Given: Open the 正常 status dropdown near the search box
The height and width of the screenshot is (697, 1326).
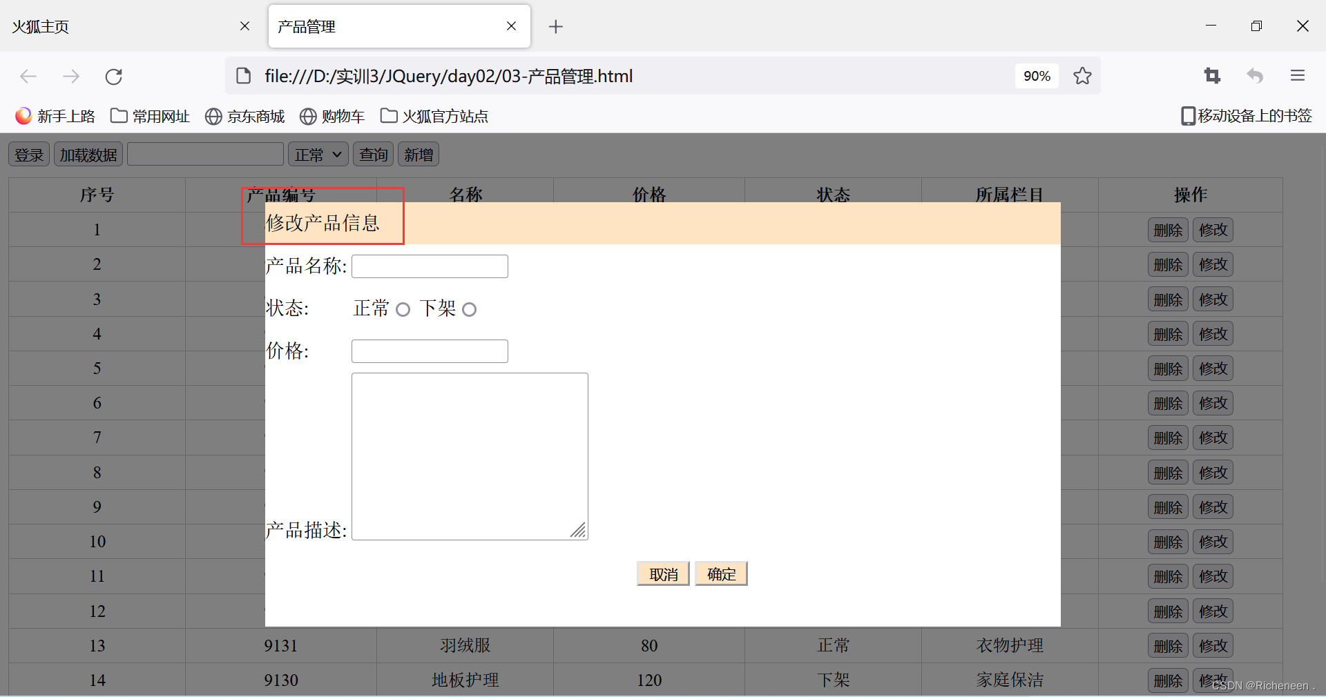Looking at the screenshot, I should pos(318,154).
